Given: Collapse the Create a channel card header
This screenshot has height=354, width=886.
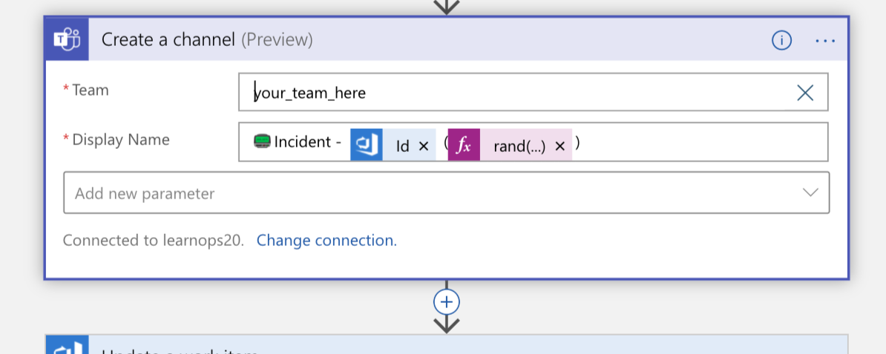Looking at the screenshot, I should tap(430, 39).
